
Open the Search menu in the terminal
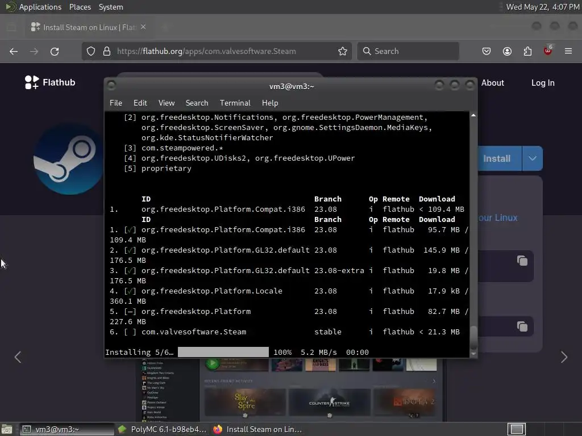pos(197,103)
